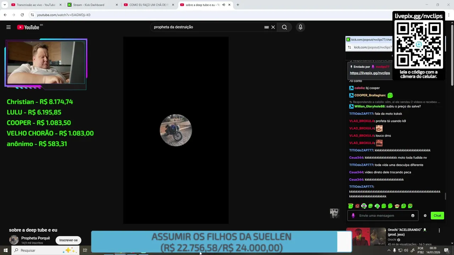Click the Kick chat popout address bar
The width and height of the screenshot is (454, 255).
pyautogui.click(x=372, y=47)
